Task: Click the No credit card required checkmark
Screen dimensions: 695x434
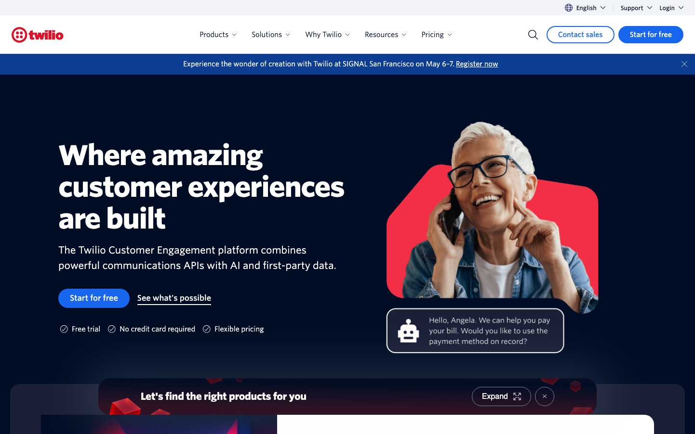Action: pos(112,329)
